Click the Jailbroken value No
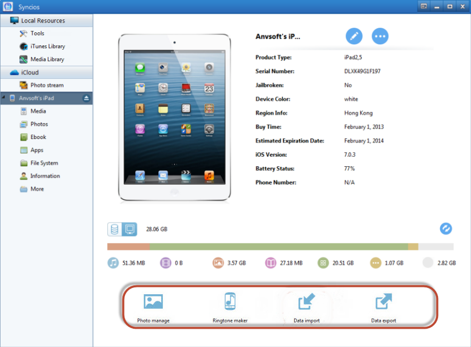This screenshot has width=471, height=347. (348, 85)
